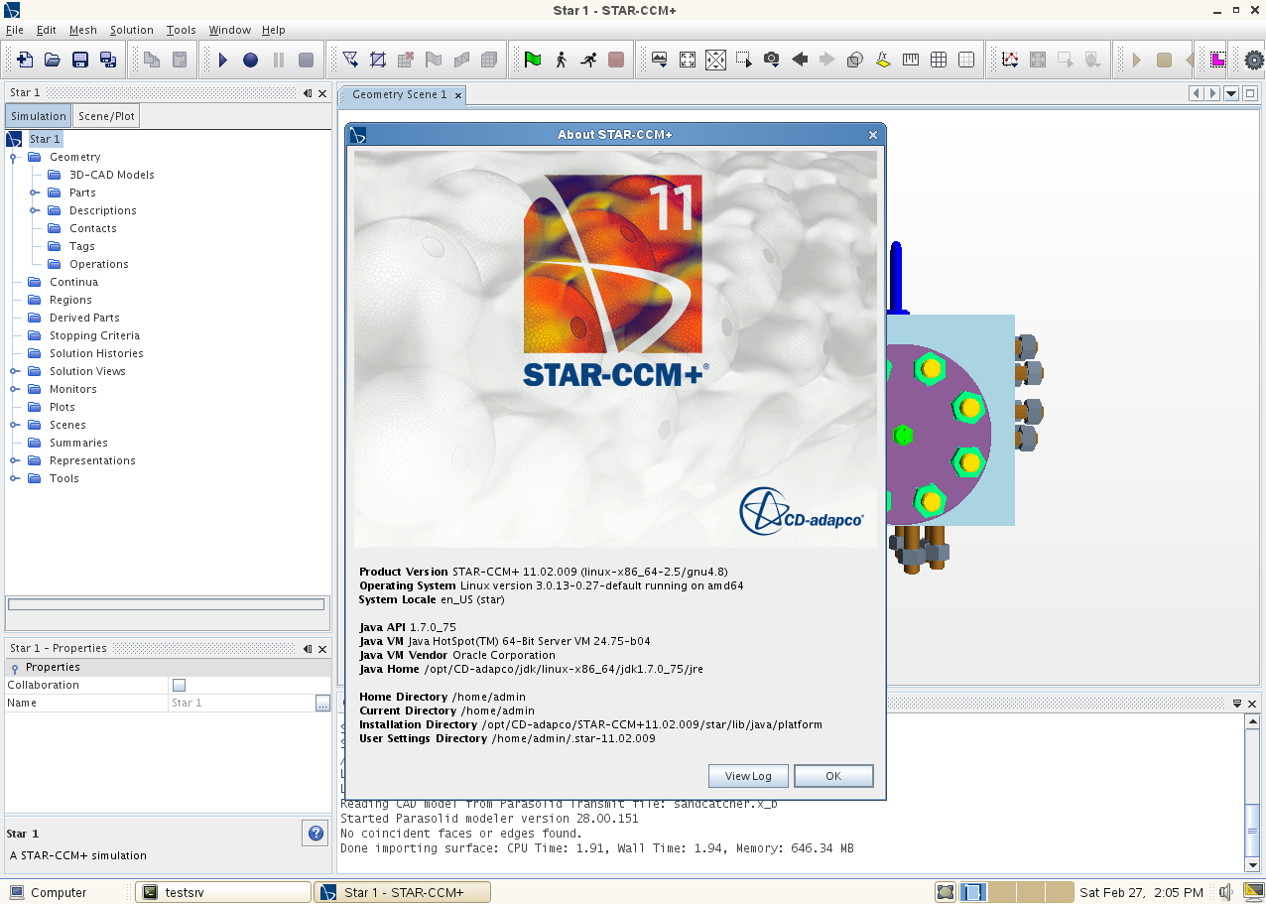Click the Computer taskbar button
The width and height of the screenshot is (1266, 904).
[x=50, y=892]
